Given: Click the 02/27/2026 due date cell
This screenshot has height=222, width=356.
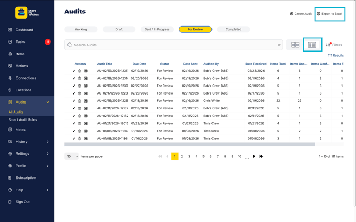Looking at the screenshot, I should (139, 86).
